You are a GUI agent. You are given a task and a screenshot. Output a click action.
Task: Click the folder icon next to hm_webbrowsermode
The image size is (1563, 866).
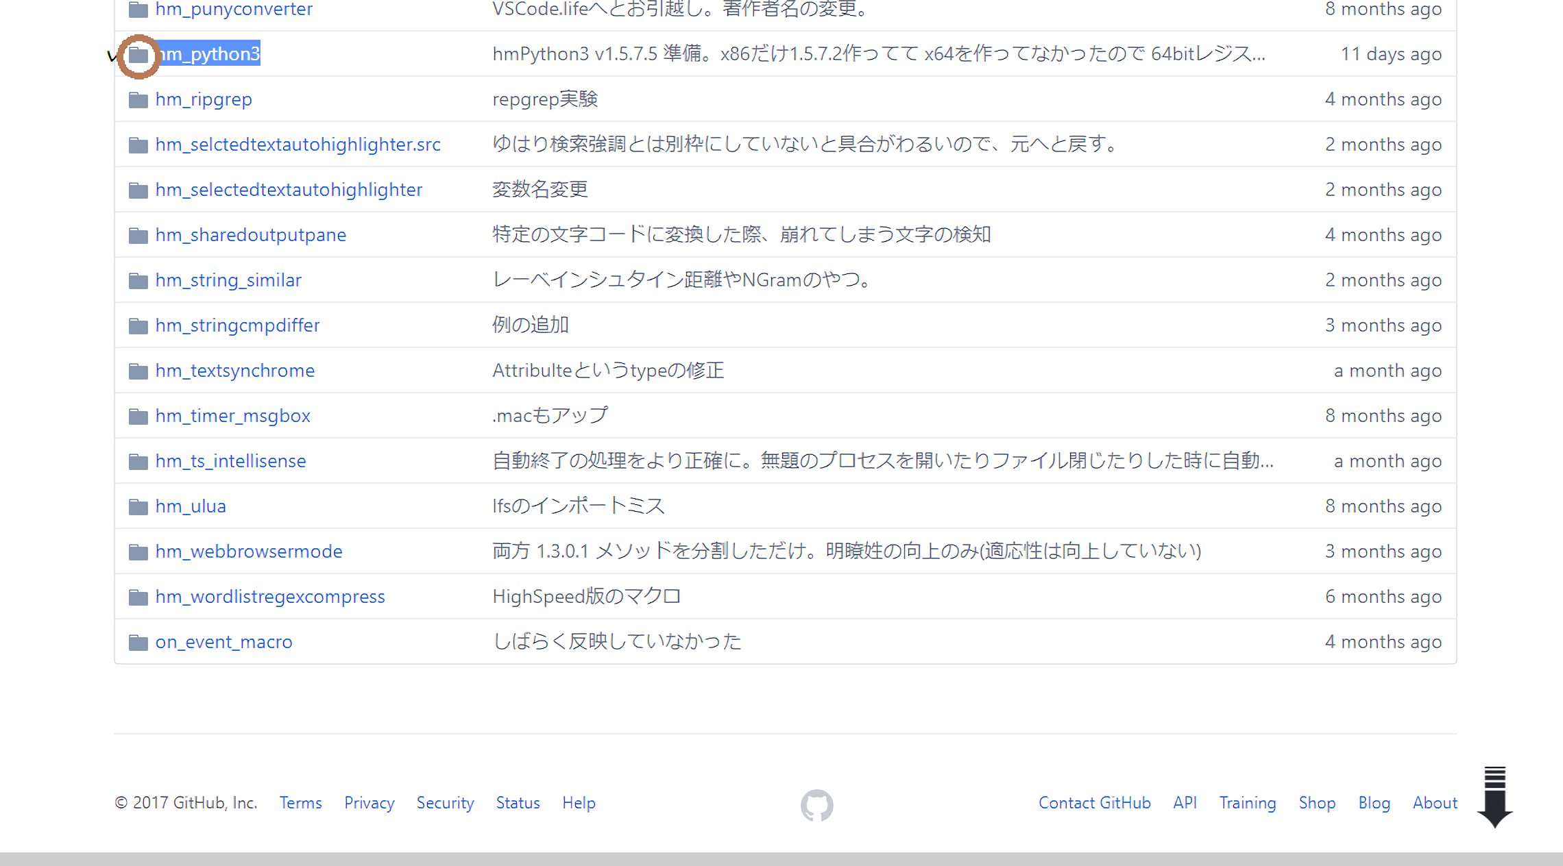tap(138, 552)
